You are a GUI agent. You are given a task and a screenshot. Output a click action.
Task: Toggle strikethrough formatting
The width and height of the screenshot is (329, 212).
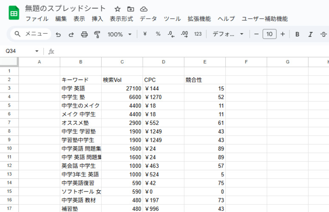(x=323, y=34)
